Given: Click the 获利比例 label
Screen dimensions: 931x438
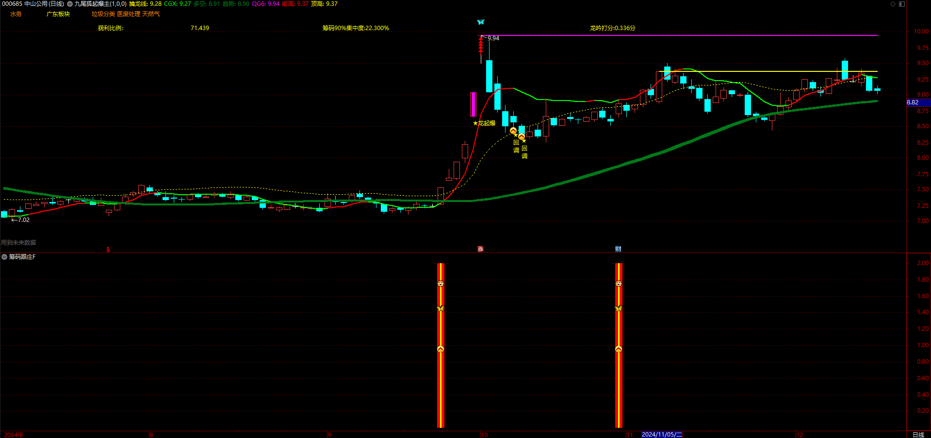Looking at the screenshot, I should point(111,28).
